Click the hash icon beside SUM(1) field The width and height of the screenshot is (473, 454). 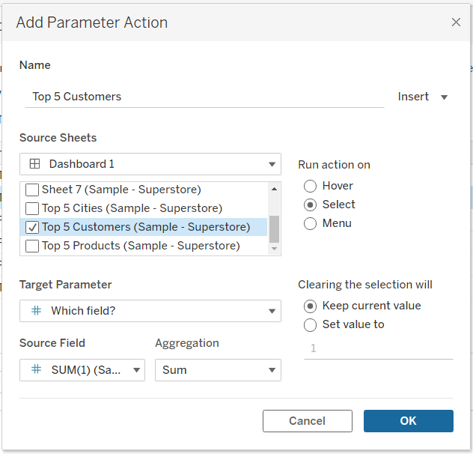click(36, 369)
